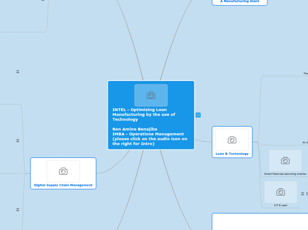
Task: Select the Lean & Technology label
Action: (232, 153)
